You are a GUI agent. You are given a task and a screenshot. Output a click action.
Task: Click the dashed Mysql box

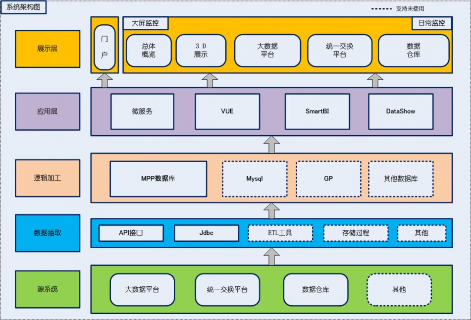[255, 179]
